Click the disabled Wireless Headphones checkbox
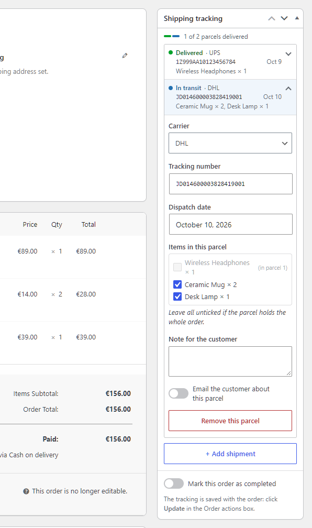The height and width of the screenshot is (528, 312). click(177, 267)
